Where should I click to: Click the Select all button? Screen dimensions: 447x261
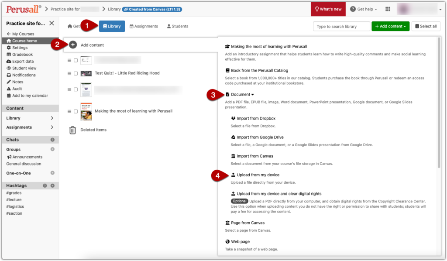(426, 26)
